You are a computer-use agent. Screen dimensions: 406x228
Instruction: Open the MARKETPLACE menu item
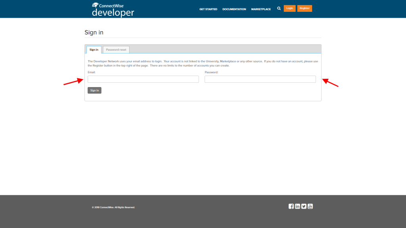[x=261, y=9]
